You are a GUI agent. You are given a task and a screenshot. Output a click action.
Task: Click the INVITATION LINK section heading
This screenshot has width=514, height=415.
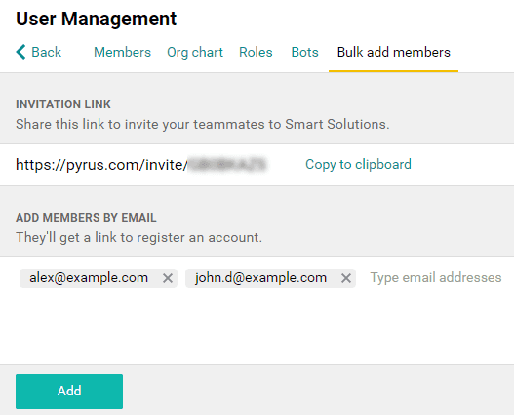coord(63,104)
